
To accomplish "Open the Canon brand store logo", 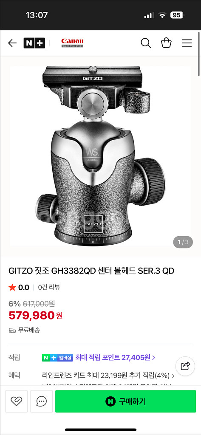I will pos(72,43).
